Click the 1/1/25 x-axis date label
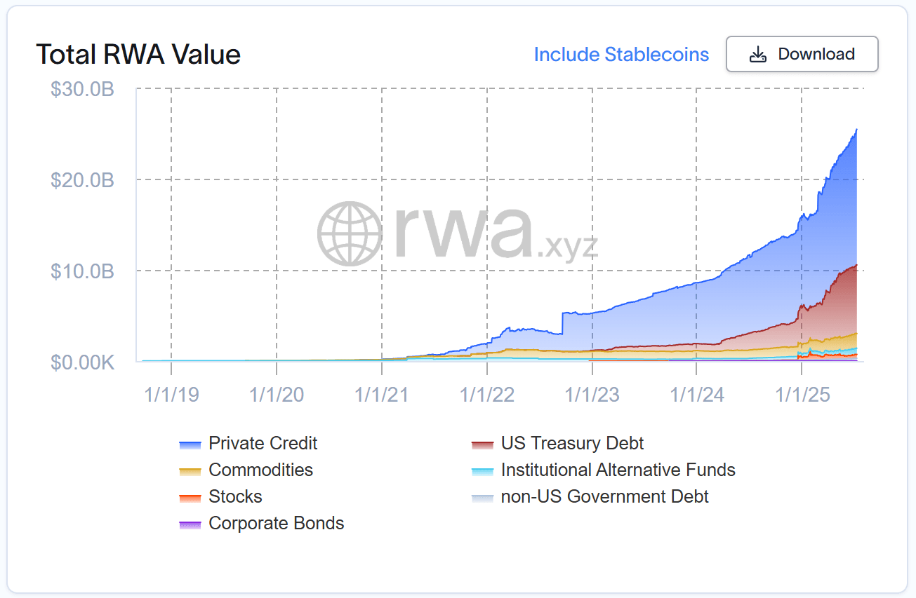This screenshot has height=598, width=916. click(803, 394)
